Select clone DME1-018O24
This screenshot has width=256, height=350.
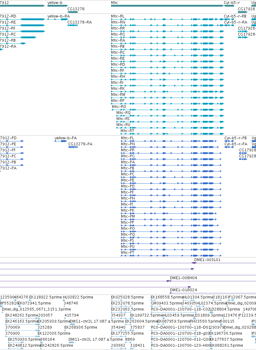[184, 290]
